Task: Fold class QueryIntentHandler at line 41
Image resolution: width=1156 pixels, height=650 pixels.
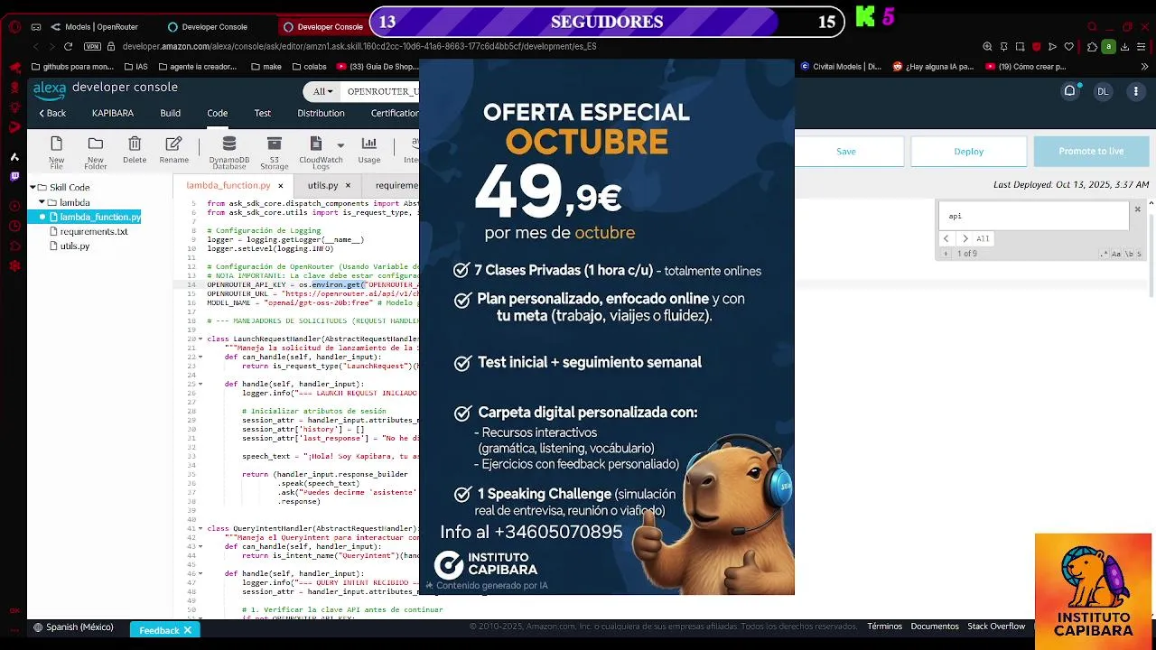Action: coord(200,528)
